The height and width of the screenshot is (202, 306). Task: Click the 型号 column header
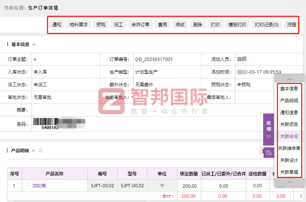click(x=132, y=174)
